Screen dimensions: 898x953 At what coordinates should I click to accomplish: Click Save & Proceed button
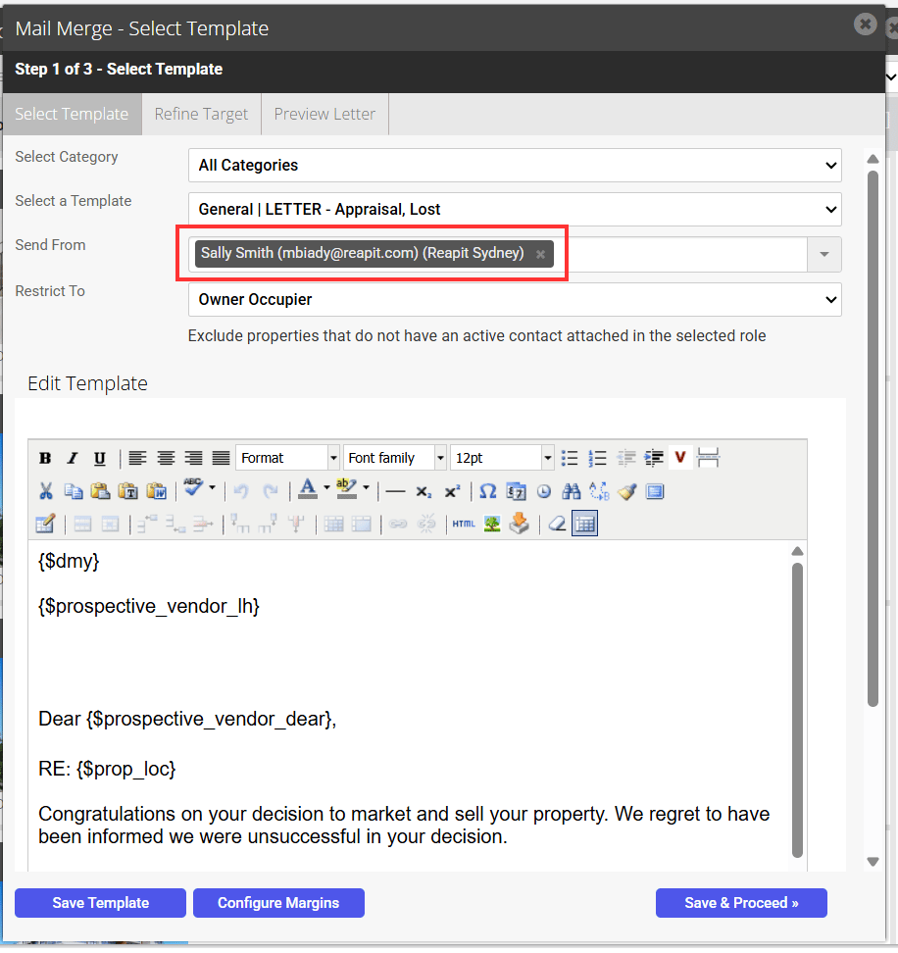coord(741,903)
